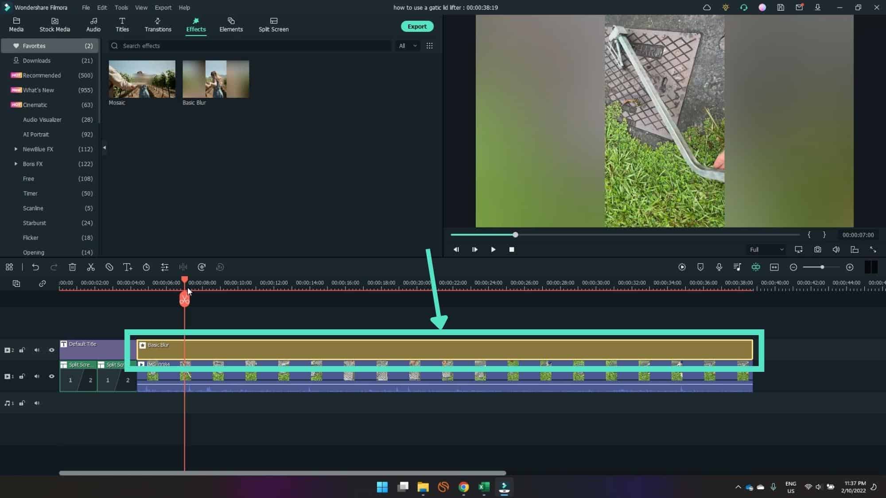
Task: Open the Windows Start menu
Action: (382, 487)
